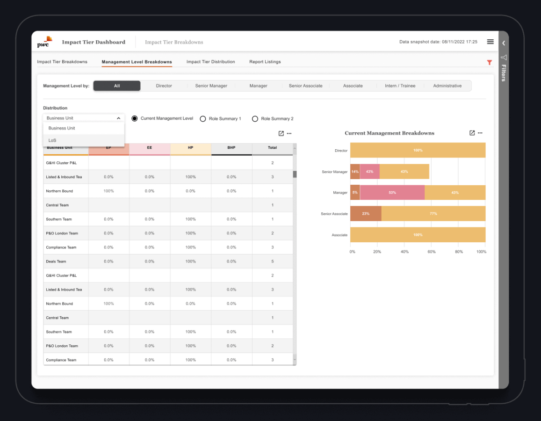Open the hamburger menu
This screenshot has height=421, width=541.
coord(490,42)
